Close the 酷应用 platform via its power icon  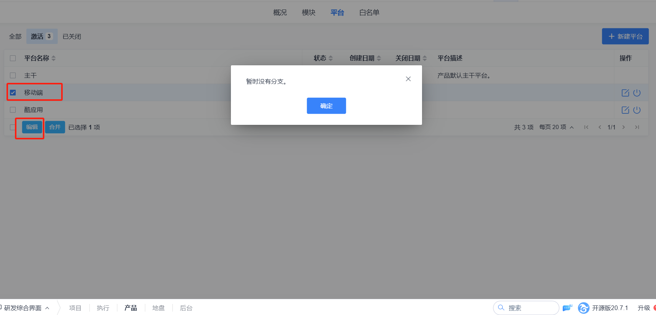coord(637,110)
